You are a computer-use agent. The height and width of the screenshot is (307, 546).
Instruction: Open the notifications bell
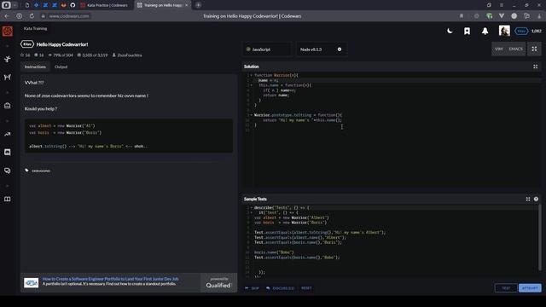(485, 31)
